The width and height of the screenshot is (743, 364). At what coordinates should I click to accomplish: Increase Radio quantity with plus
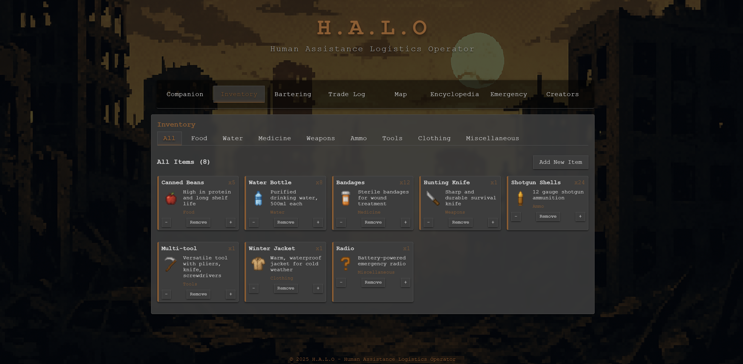[x=405, y=282]
